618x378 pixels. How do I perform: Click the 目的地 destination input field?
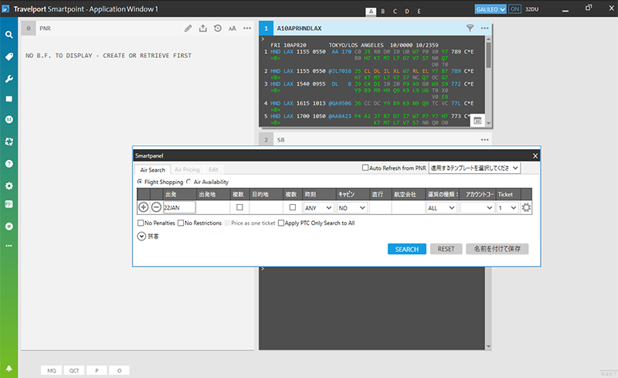266,207
